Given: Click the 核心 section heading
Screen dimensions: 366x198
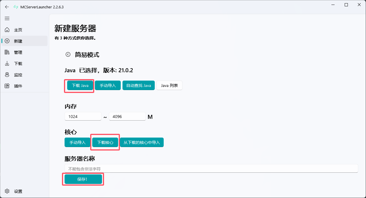Looking at the screenshot, I should point(71,132).
